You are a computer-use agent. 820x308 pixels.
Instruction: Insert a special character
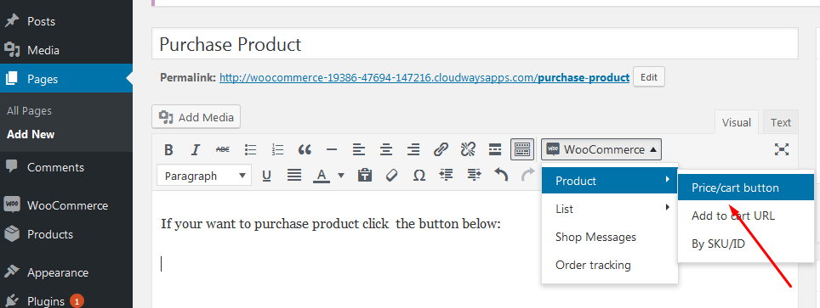tap(419, 176)
